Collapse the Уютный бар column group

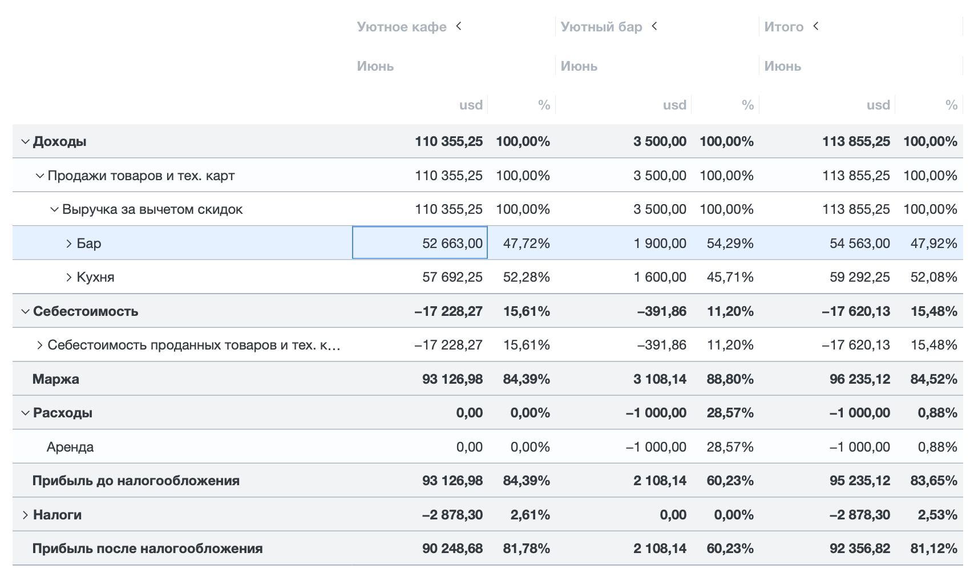654,26
